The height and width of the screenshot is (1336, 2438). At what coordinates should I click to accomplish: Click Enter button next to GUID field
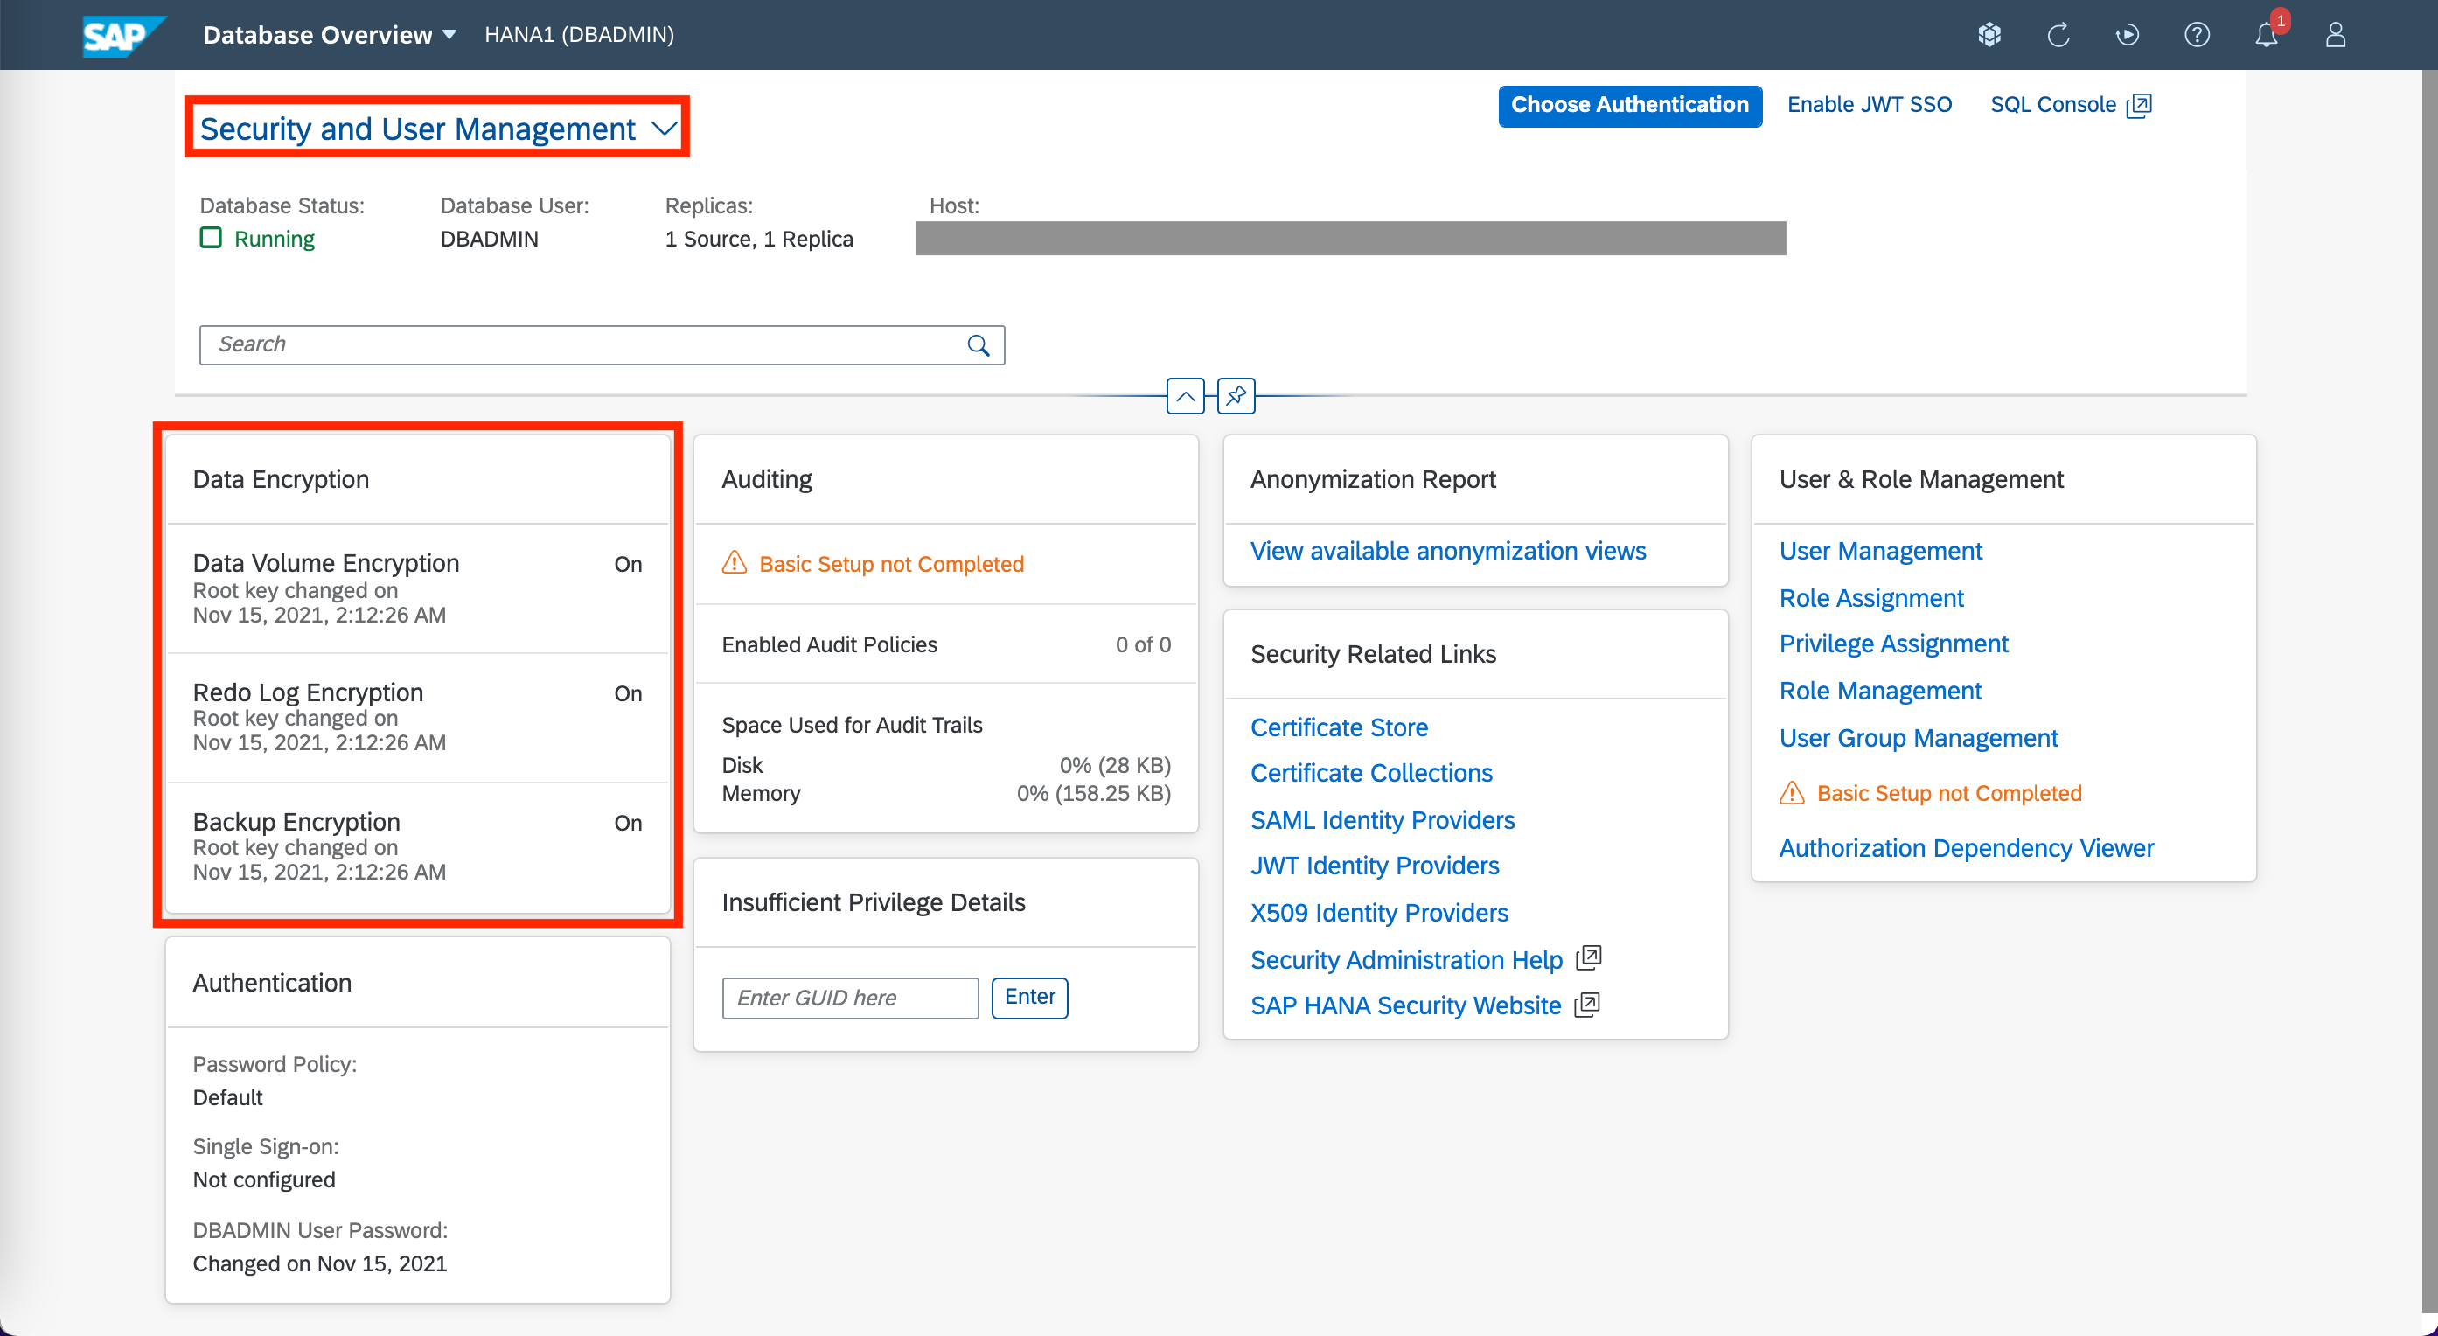click(x=1028, y=998)
